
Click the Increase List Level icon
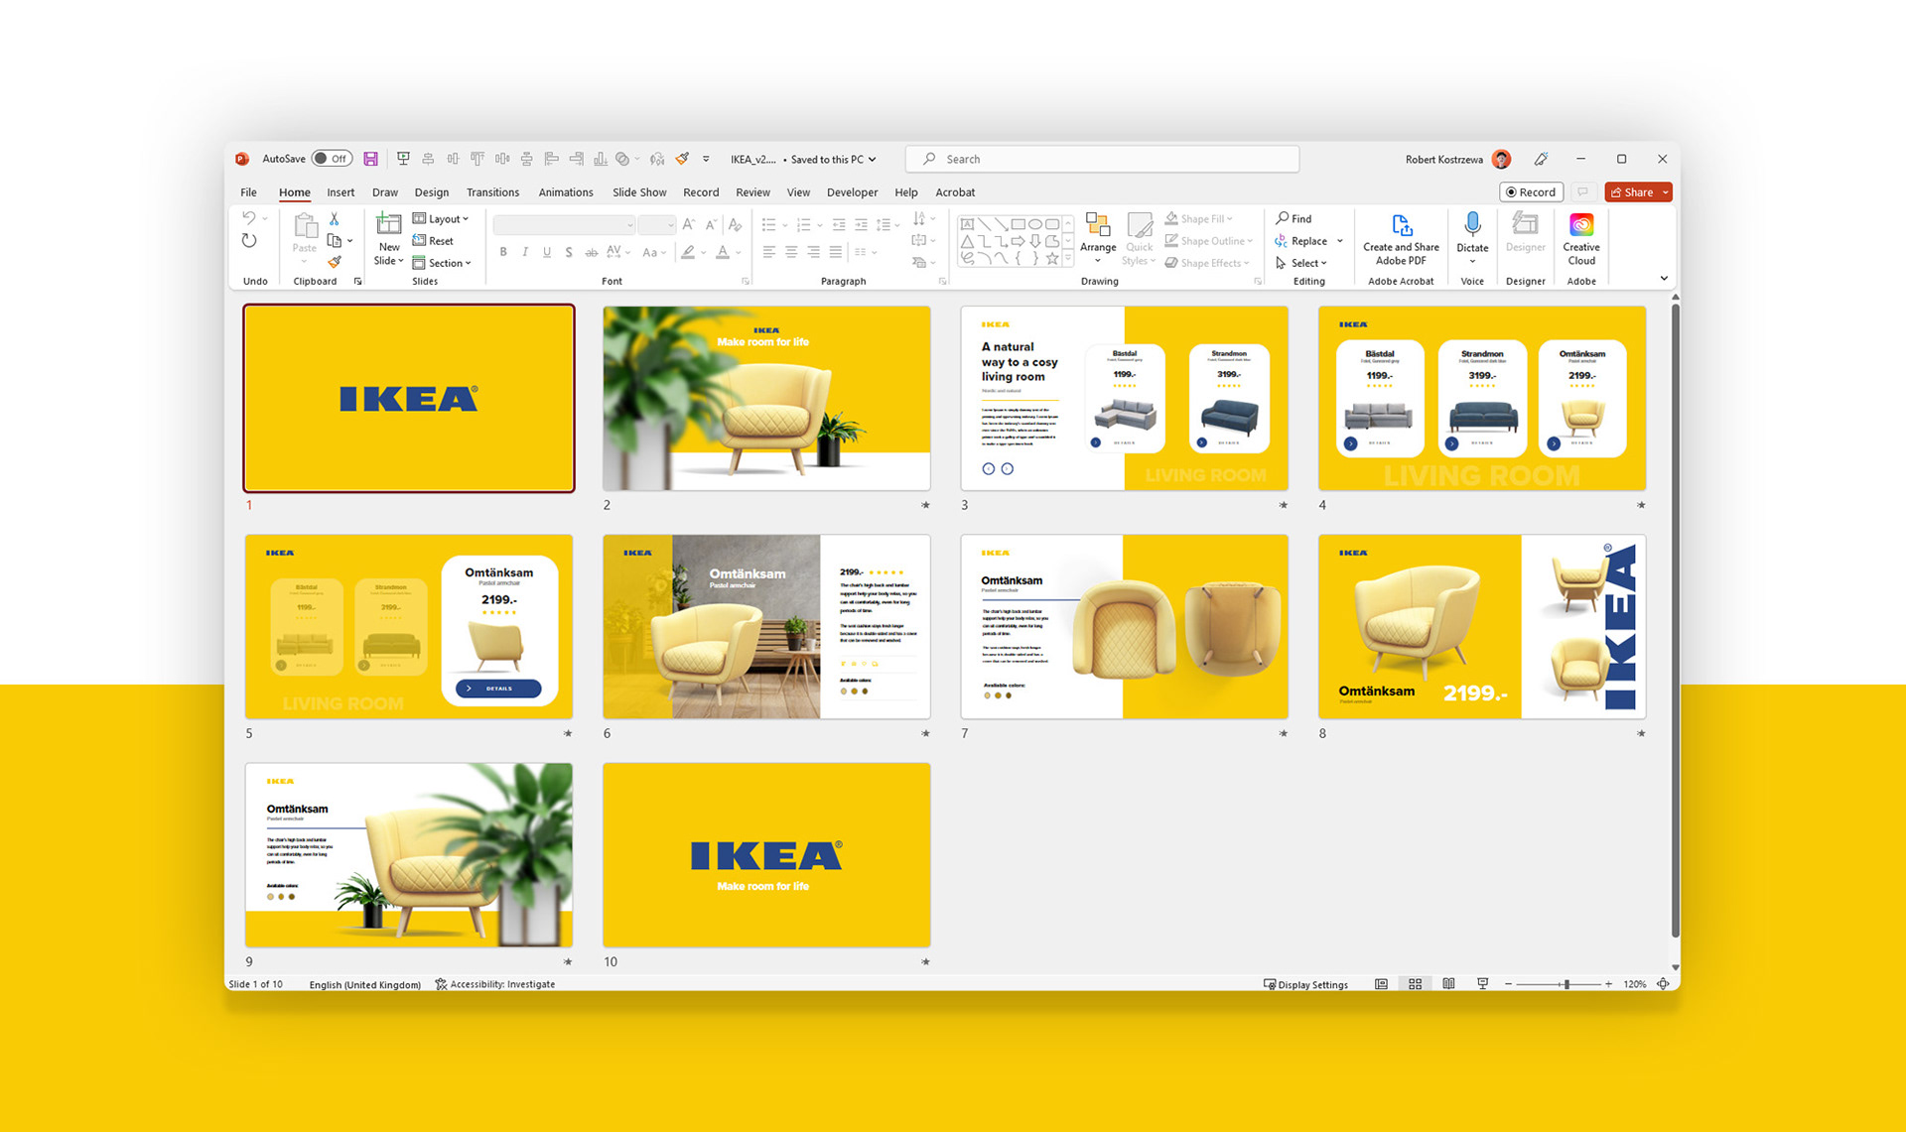tap(861, 225)
